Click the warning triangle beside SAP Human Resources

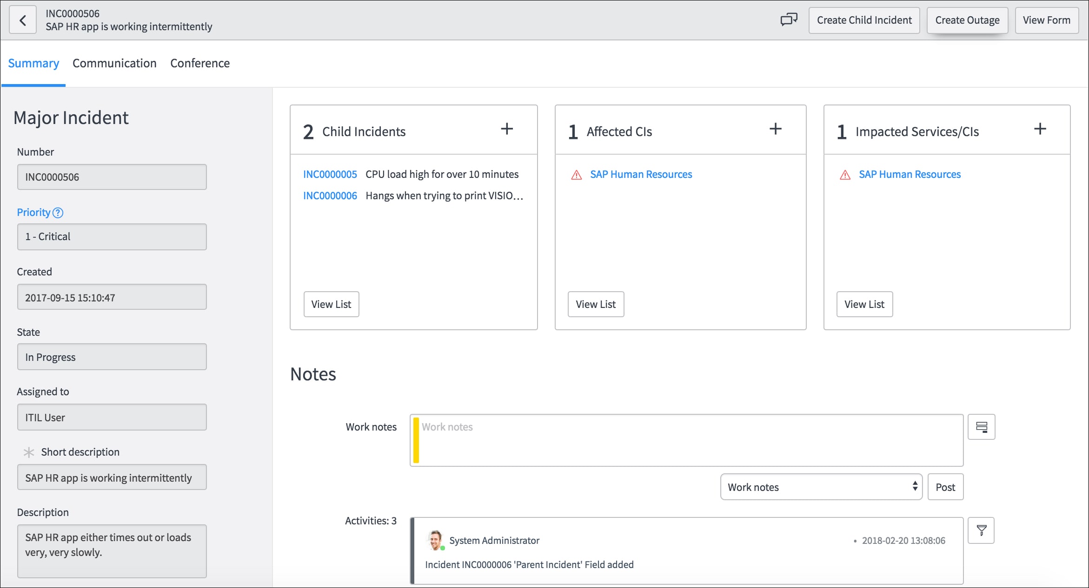(577, 175)
